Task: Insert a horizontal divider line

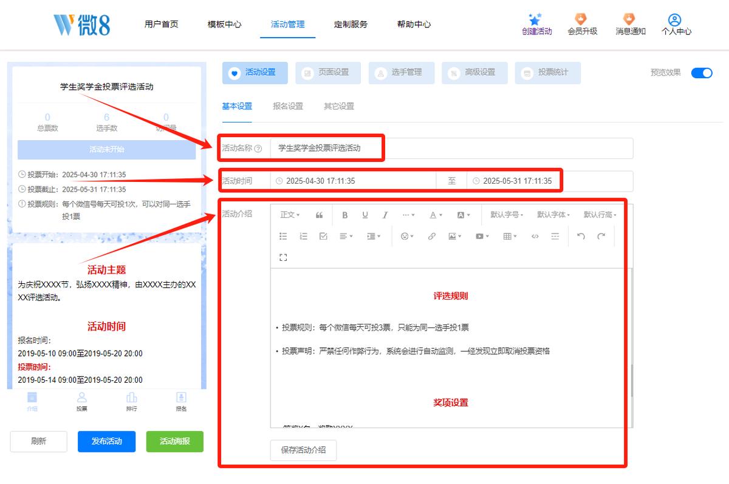Action: [555, 237]
